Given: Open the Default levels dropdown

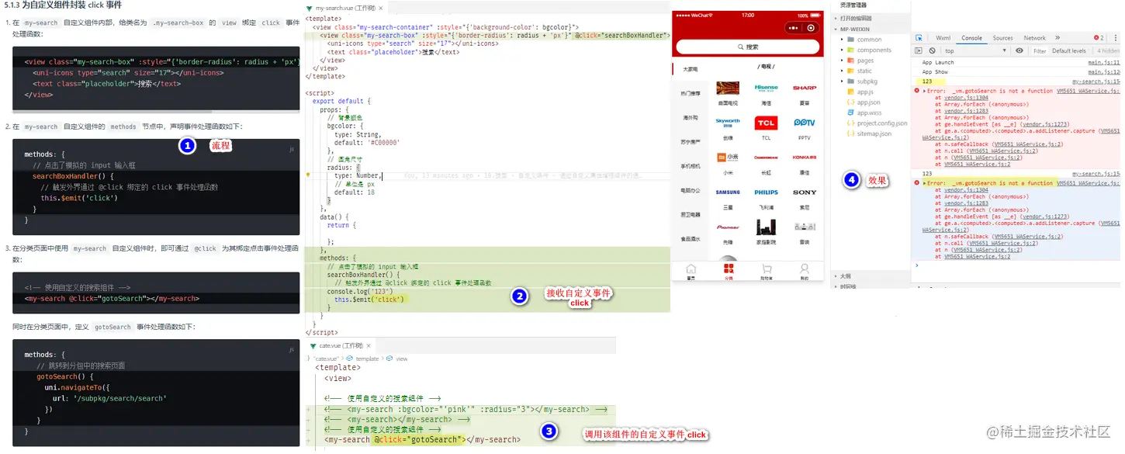Looking at the screenshot, I should click(1069, 51).
